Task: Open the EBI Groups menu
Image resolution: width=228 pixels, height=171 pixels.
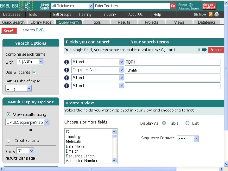Action: 62,14
